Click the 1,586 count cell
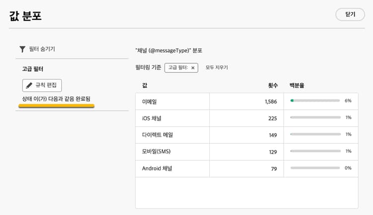This screenshot has height=215, width=373. coord(271,101)
